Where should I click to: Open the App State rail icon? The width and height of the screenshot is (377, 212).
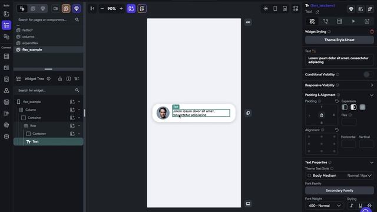click(6, 79)
